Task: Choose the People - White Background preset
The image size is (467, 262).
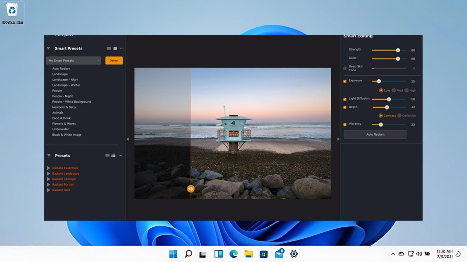Action: point(72,102)
